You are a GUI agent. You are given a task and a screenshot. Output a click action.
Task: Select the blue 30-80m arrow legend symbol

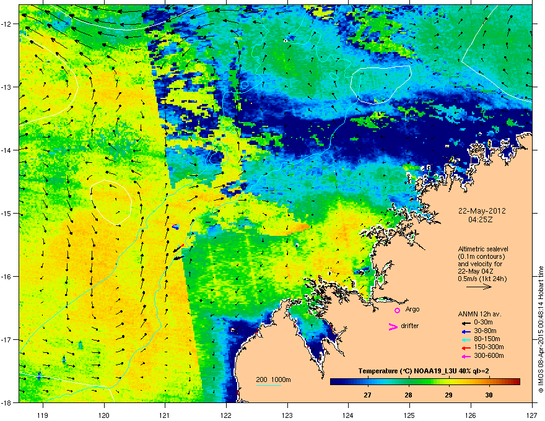point(466,332)
